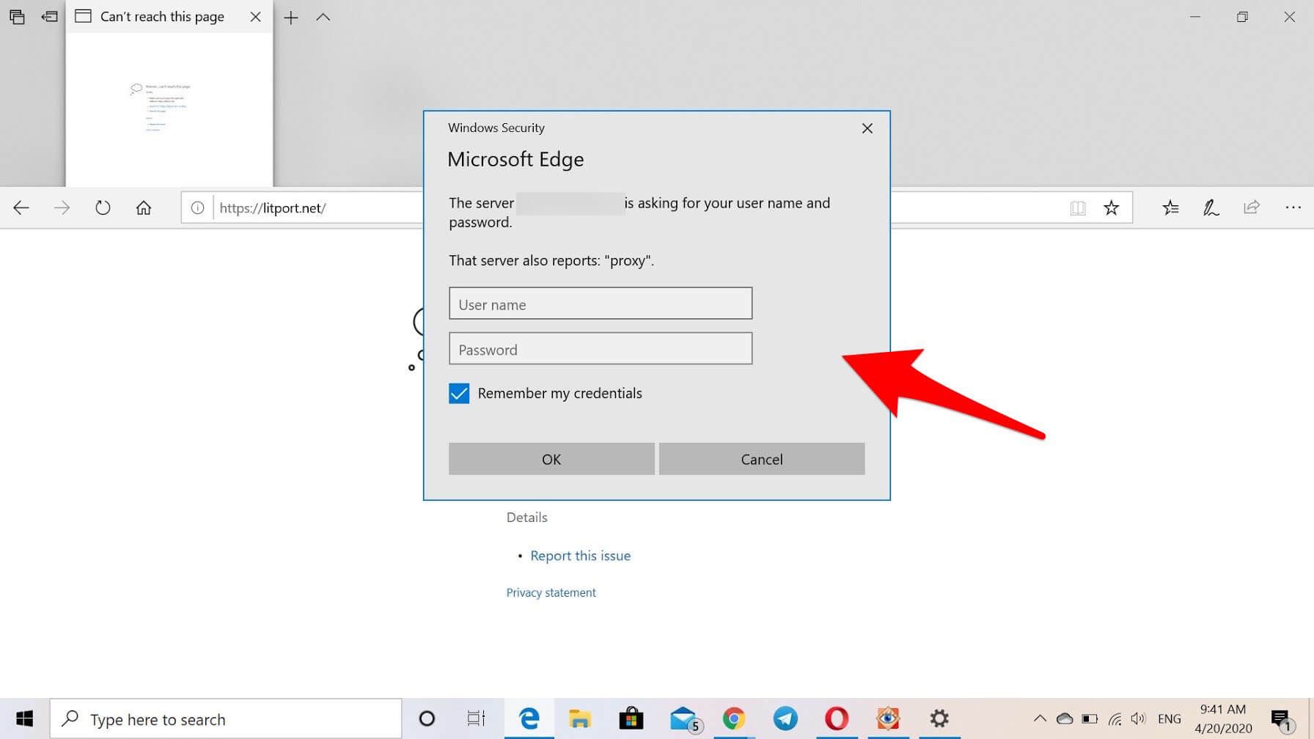This screenshot has width=1314, height=739.
Task: Open Action Center notifications icon
Action: [1281, 719]
